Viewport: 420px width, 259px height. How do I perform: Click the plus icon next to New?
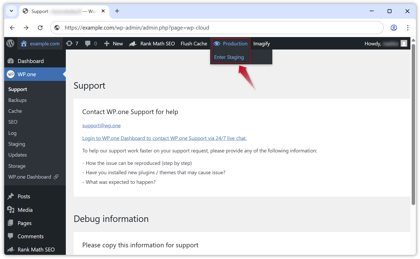pos(107,44)
